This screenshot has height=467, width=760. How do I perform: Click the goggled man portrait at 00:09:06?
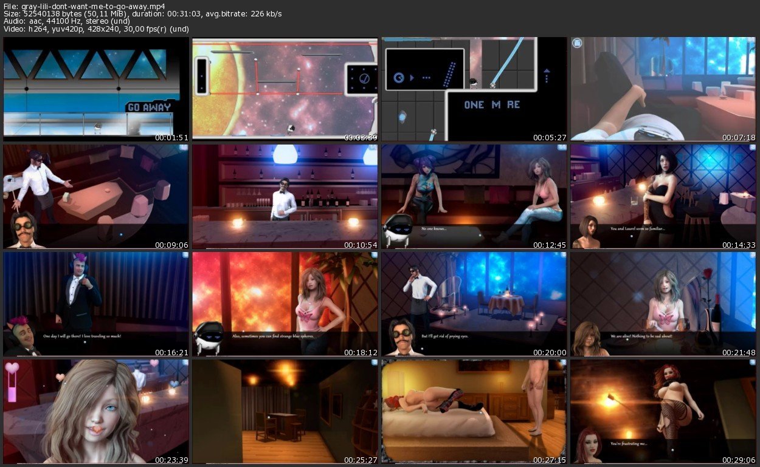point(24,230)
